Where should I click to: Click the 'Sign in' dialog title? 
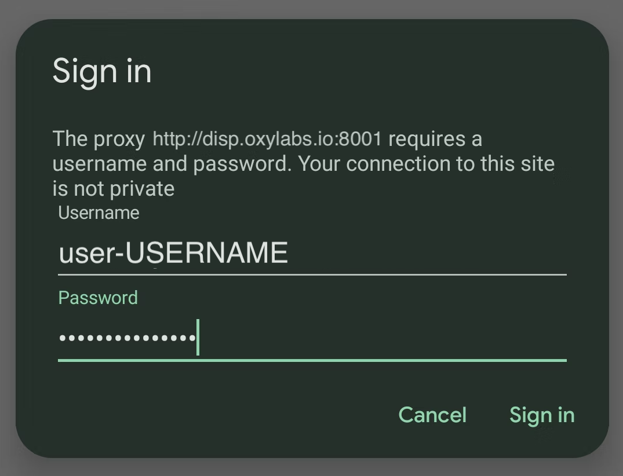click(101, 71)
